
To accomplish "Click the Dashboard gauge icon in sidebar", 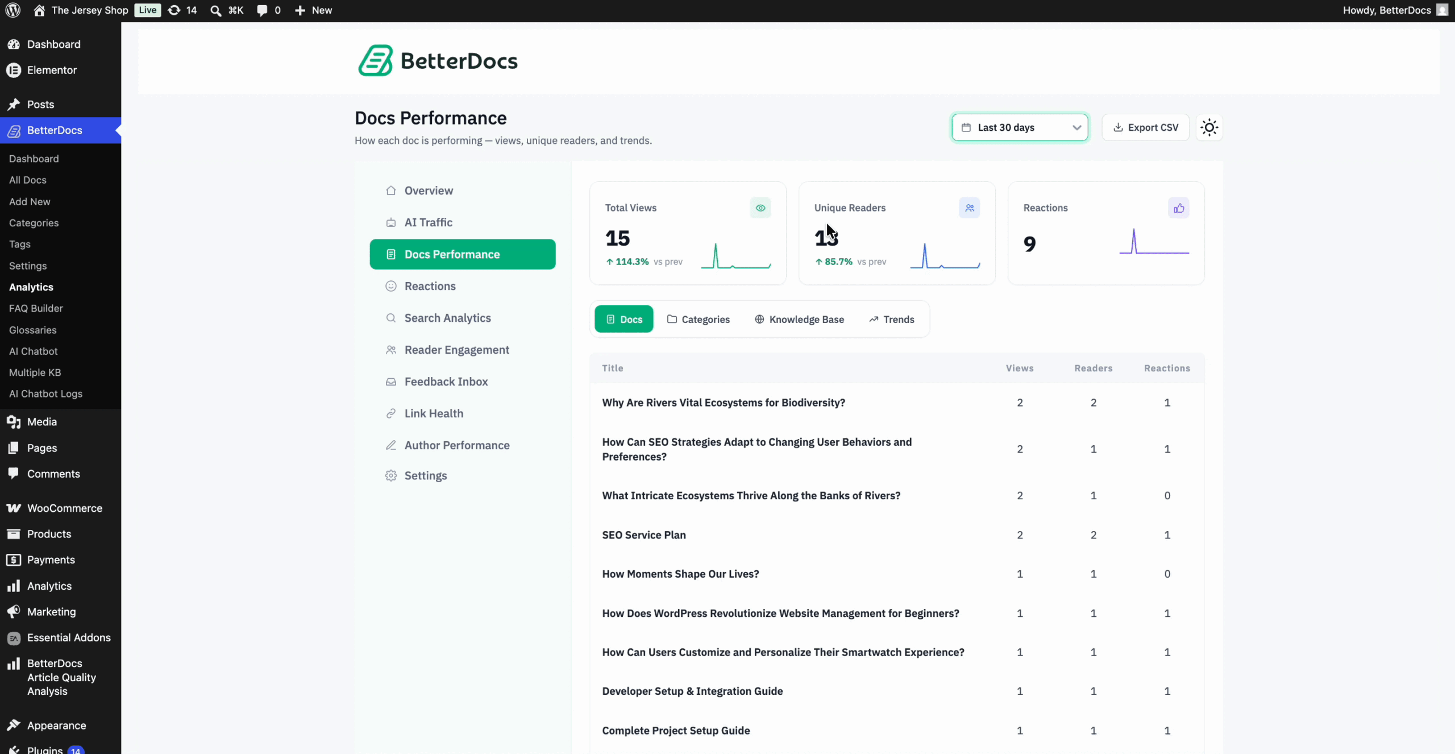I will point(14,44).
